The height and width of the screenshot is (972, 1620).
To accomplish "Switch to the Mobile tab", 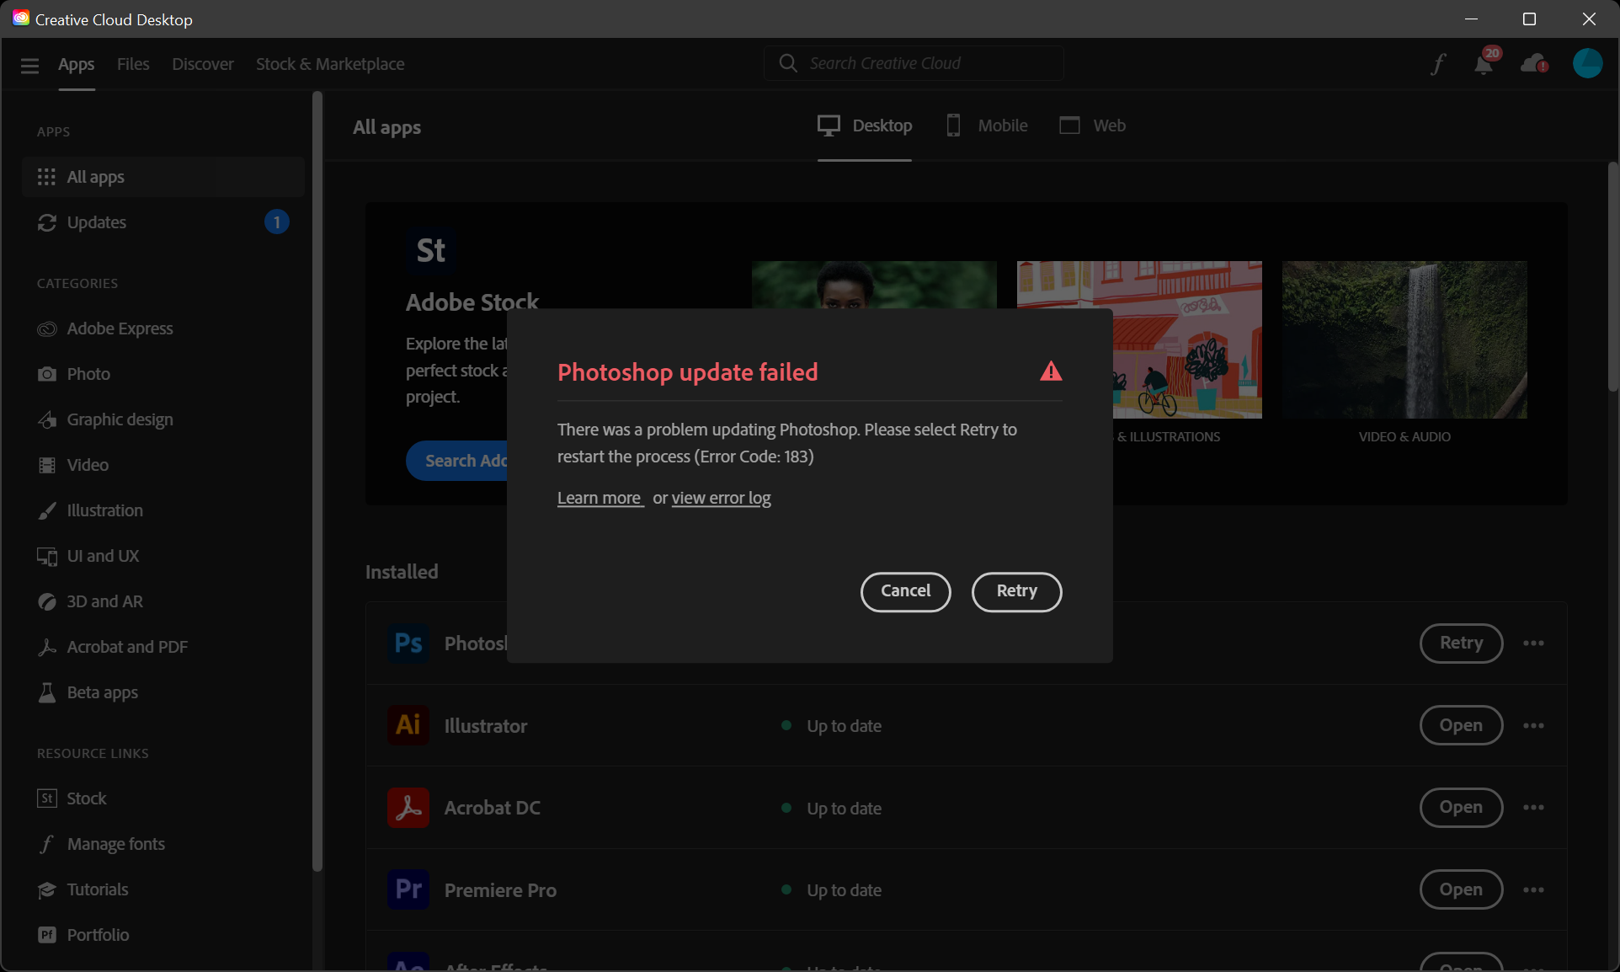I will coord(985,125).
